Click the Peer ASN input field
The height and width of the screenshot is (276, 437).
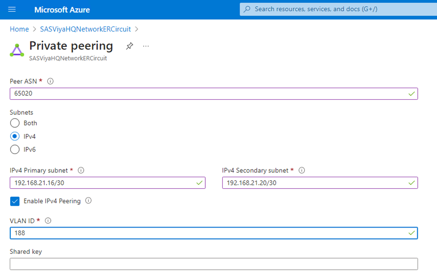[x=208, y=93]
